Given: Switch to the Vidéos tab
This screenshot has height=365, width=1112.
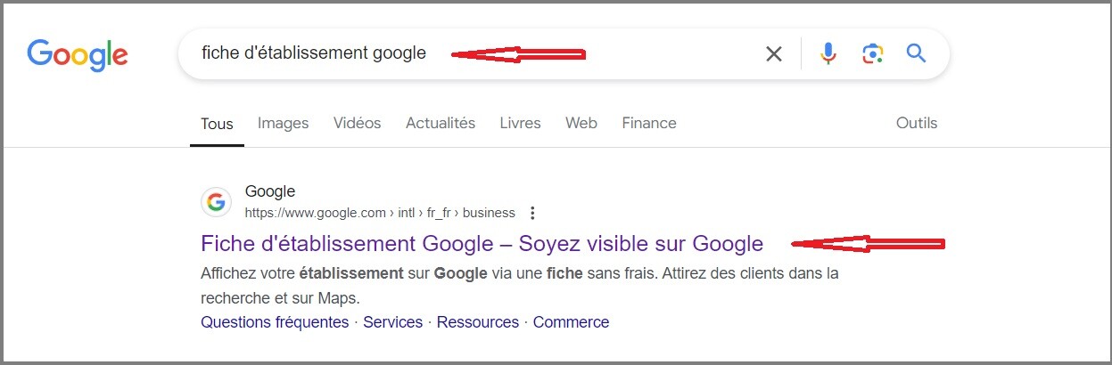Looking at the screenshot, I should 357,123.
